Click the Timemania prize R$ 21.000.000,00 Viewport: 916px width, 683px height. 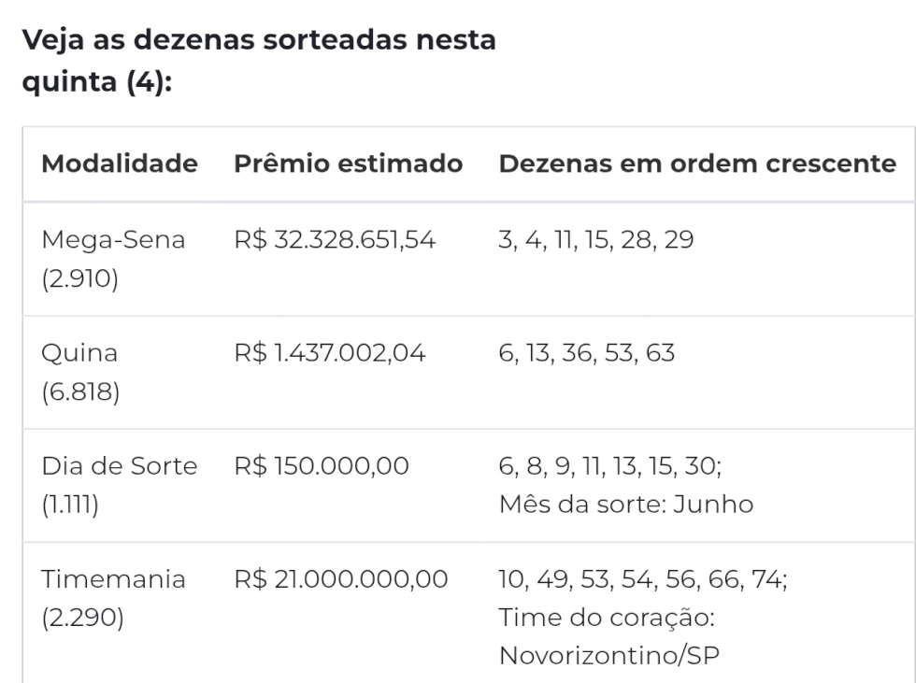(x=340, y=579)
